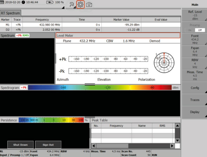207x157 pixels.
Task: Click the signal routing arrow icon
Action: pos(72,5)
